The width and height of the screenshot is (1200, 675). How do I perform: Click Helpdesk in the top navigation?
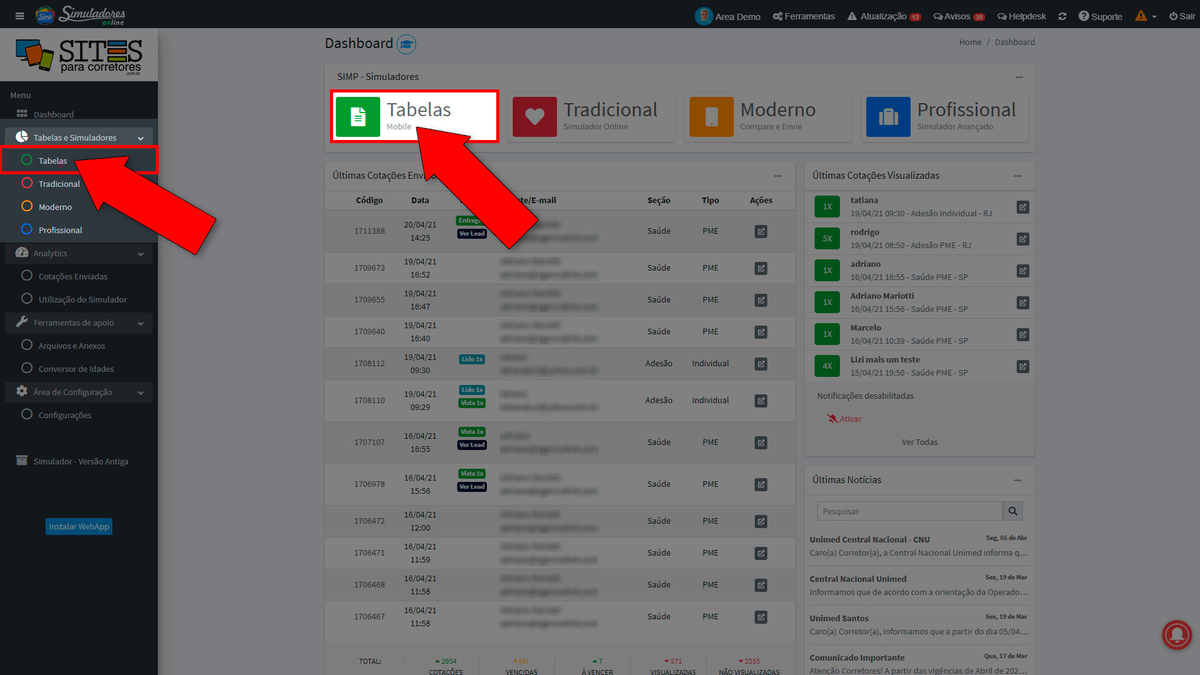coord(1021,16)
